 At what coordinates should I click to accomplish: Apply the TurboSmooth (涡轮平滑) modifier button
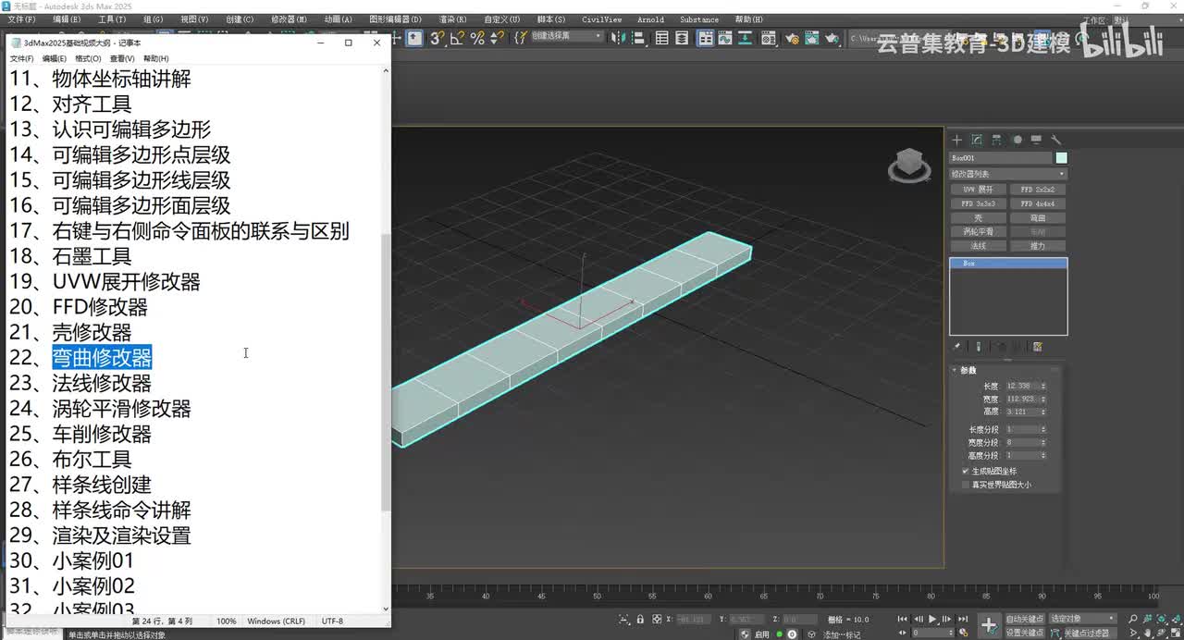979,232
